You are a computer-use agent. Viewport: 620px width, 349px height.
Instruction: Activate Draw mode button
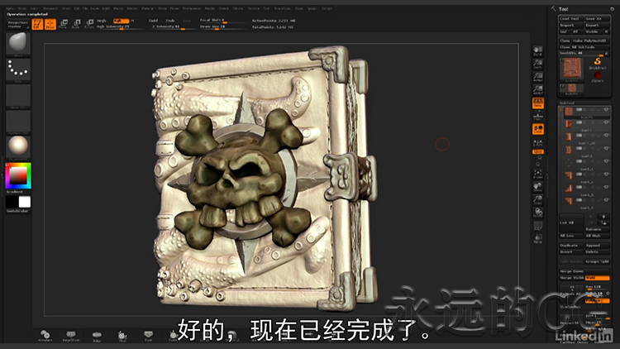(50, 24)
